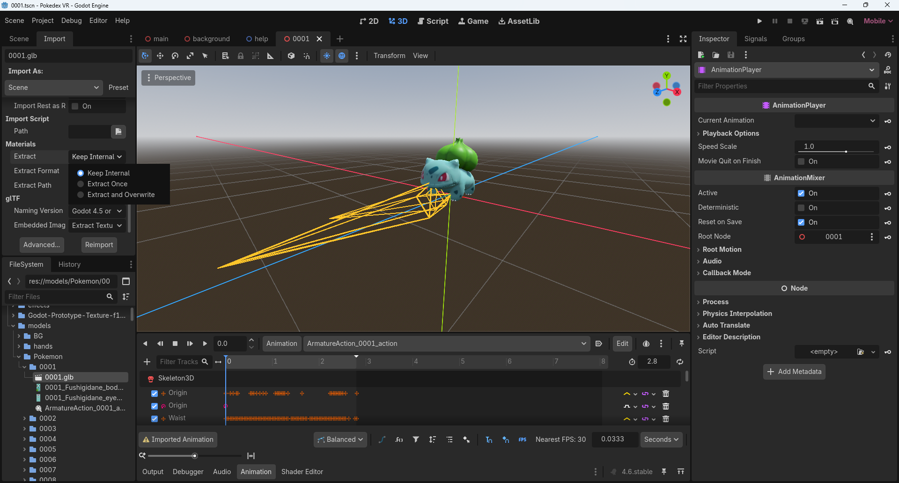The height and width of the screenshot is (483, 899).
Task: Pin the AnimationPlayer editor
Action: (682, 344)
